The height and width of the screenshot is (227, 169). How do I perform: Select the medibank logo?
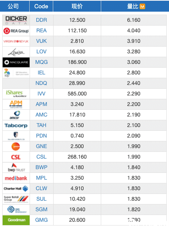pos(16,178)
